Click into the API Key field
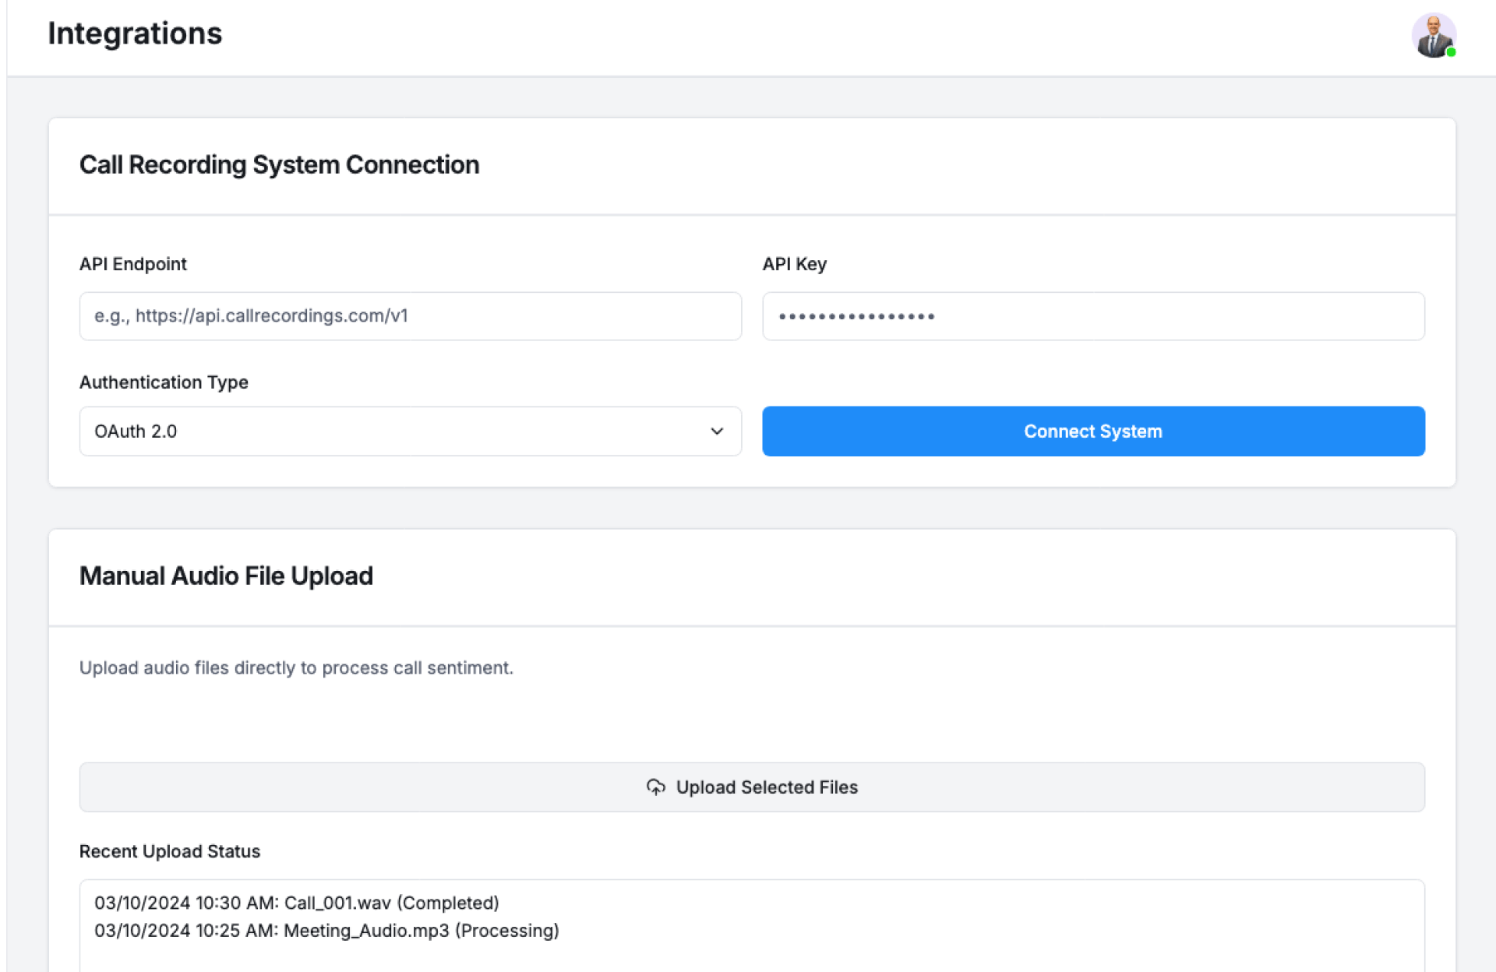Screen dimensions: 1496x972 click(1092, 316)
